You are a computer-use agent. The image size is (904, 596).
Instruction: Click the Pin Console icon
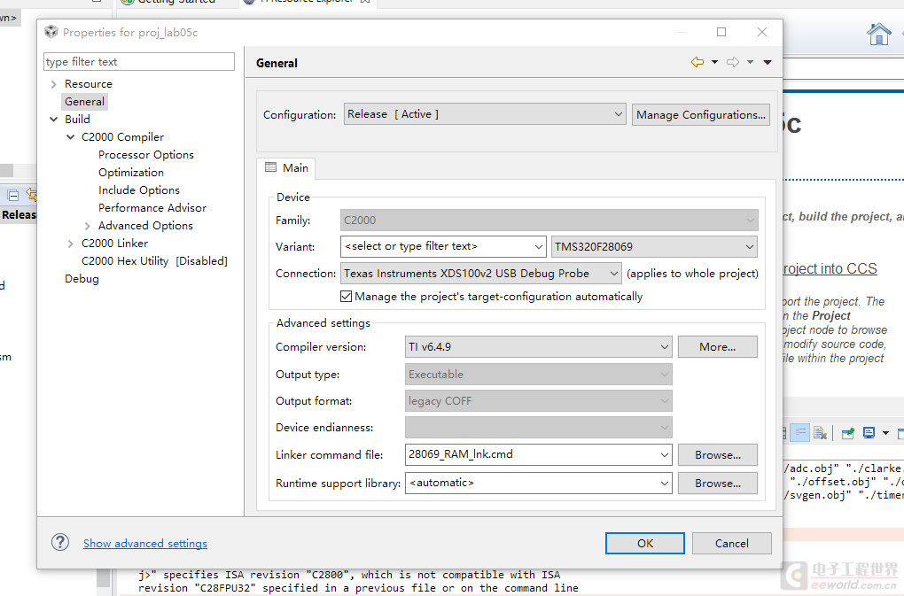tap(847, 433)
